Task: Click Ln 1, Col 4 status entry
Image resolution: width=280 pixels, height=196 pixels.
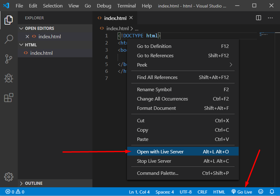Action: point(139,192)
